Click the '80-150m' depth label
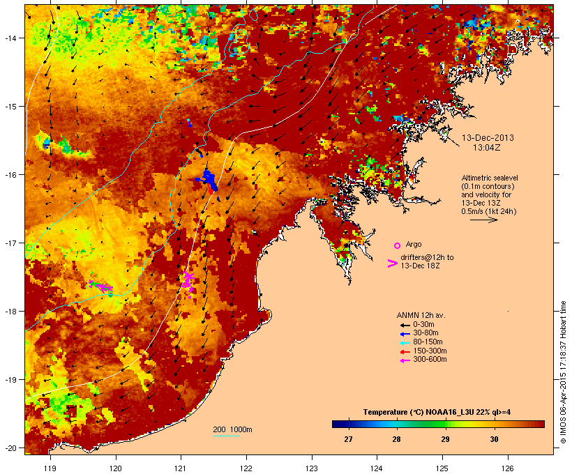 tap(428, 342)
